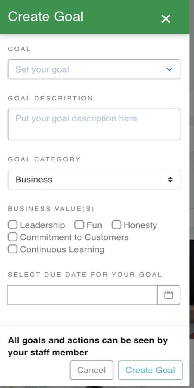194x388 pixels.
Task: Click the Commitment to Customers label
Action: 74,237
